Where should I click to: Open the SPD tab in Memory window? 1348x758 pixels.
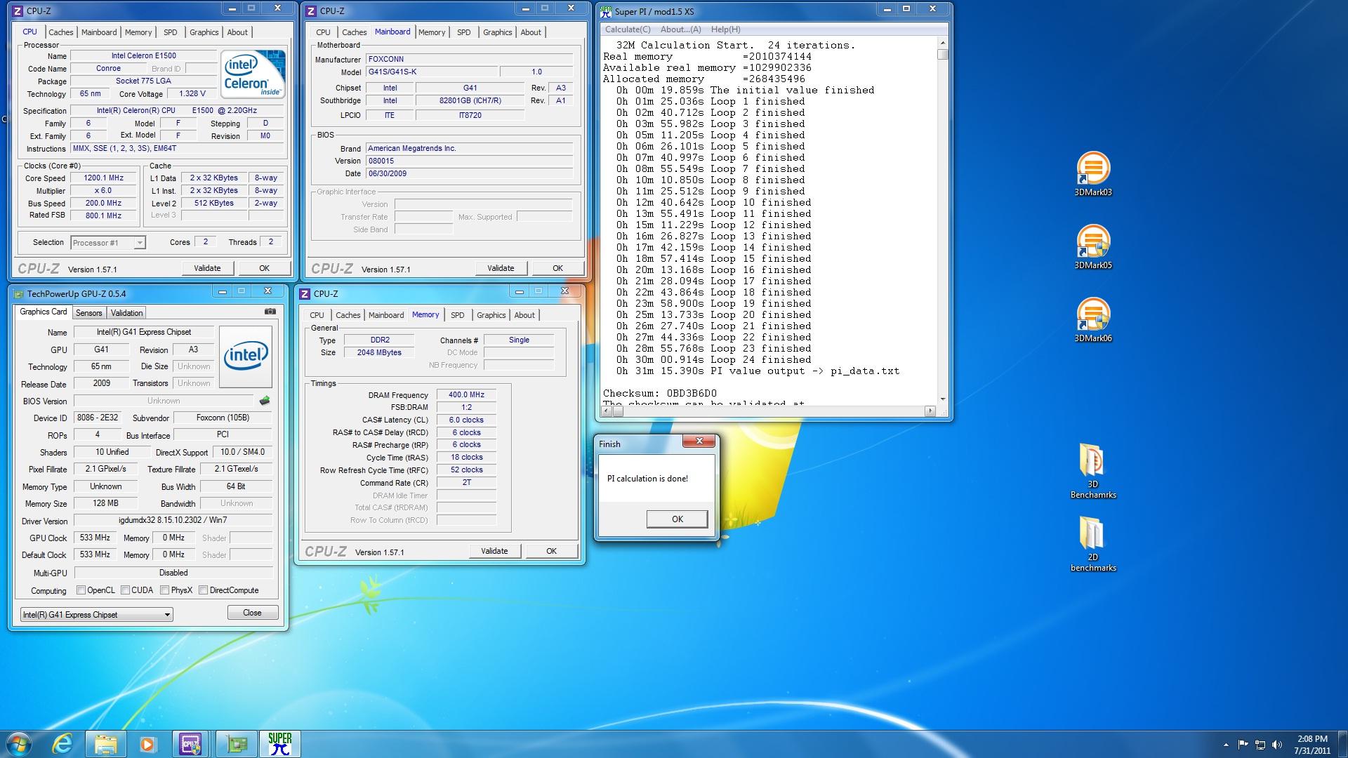coord(457,315)
